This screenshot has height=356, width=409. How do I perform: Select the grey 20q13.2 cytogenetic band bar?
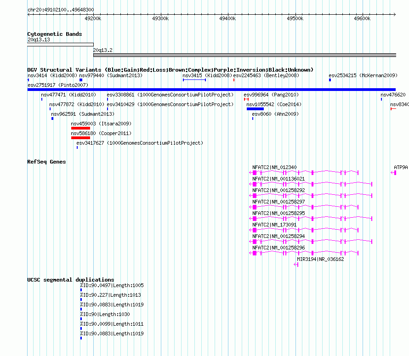244,55
